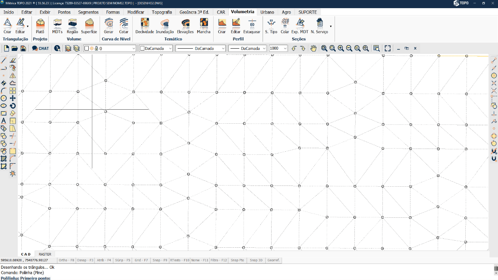The image size is (498, 280).
Task: Enable Grid - F7 display
Action: (x=141, y=260)
